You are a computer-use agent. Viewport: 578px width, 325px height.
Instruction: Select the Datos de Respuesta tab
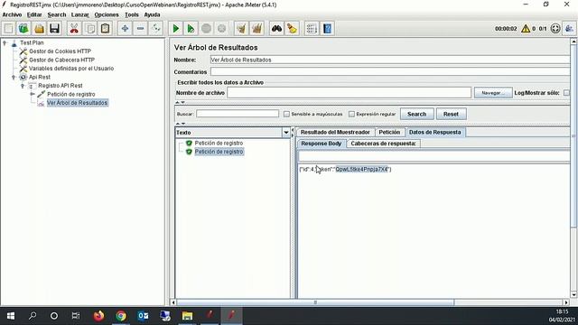click(x=435, y=133)
